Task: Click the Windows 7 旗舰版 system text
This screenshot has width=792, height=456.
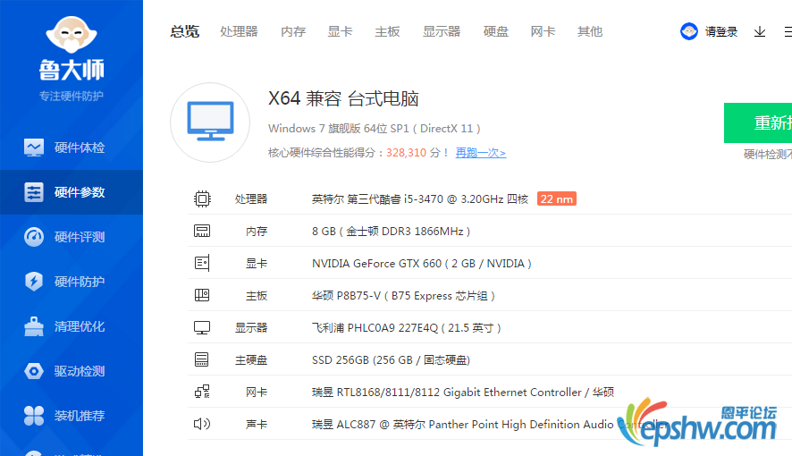Action: click(374, 128)
